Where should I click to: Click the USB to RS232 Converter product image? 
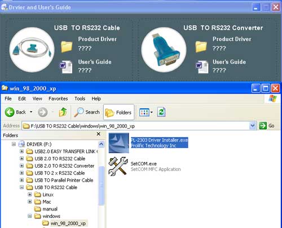click(x=164, y=50)
